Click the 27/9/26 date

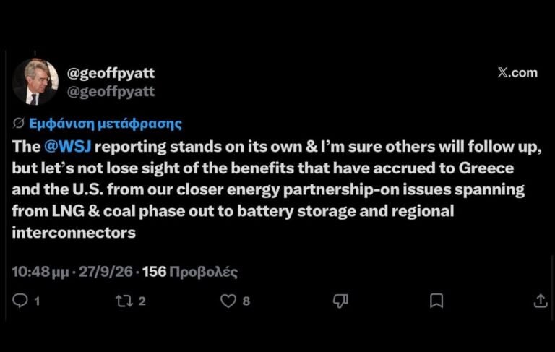point(106,272)
